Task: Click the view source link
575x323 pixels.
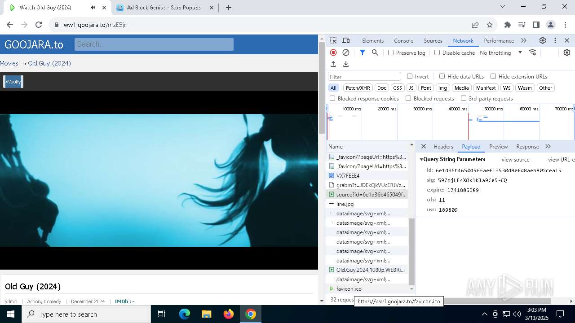Action: pos(516,159)
